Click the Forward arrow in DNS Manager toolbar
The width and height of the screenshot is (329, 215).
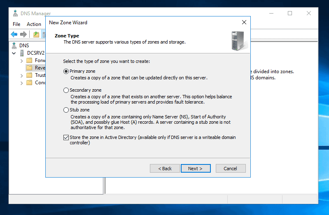point(23,34)
